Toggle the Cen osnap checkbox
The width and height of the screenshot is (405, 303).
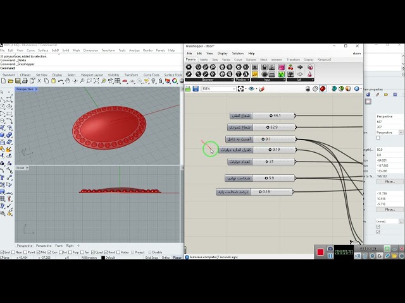coord(49,252)
